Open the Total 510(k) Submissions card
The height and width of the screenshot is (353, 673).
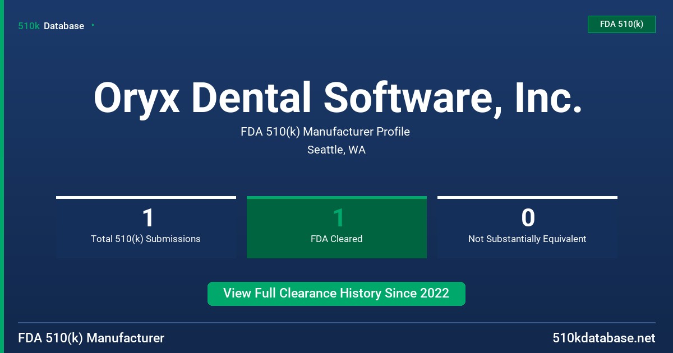(x=146, y=227)
